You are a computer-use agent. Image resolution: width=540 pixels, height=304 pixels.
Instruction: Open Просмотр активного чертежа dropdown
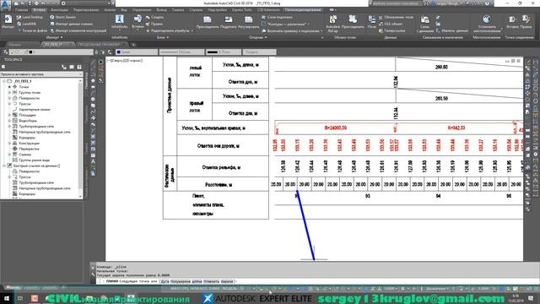point(41,74)
